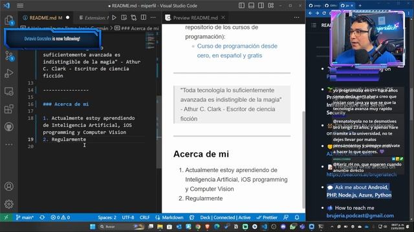Go back in the browser window
Viewport: 414px width, 232px height.
[x=310, y=13]
